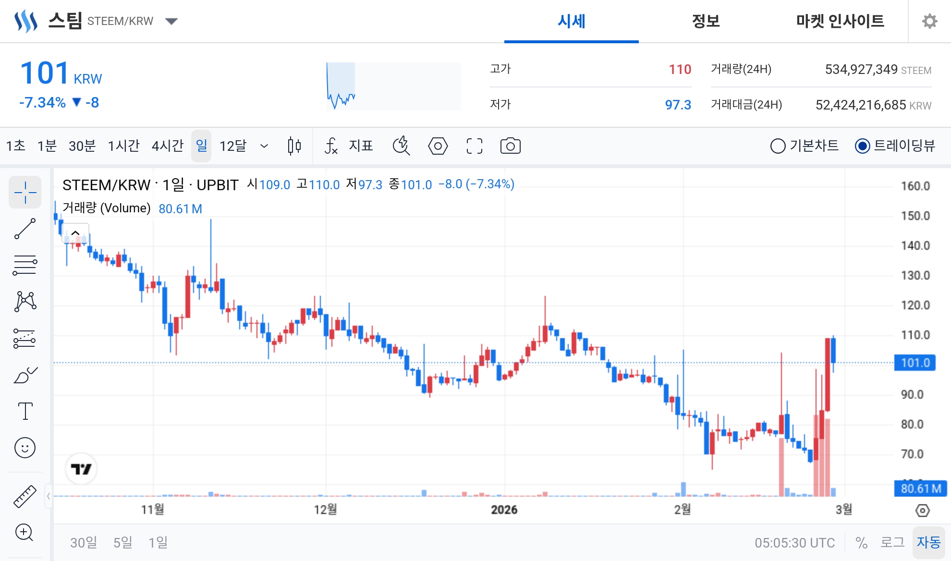Select the crosshair tool in the chart sidebar
This screenshot has height=561, width=951.
tap(25, 192)
